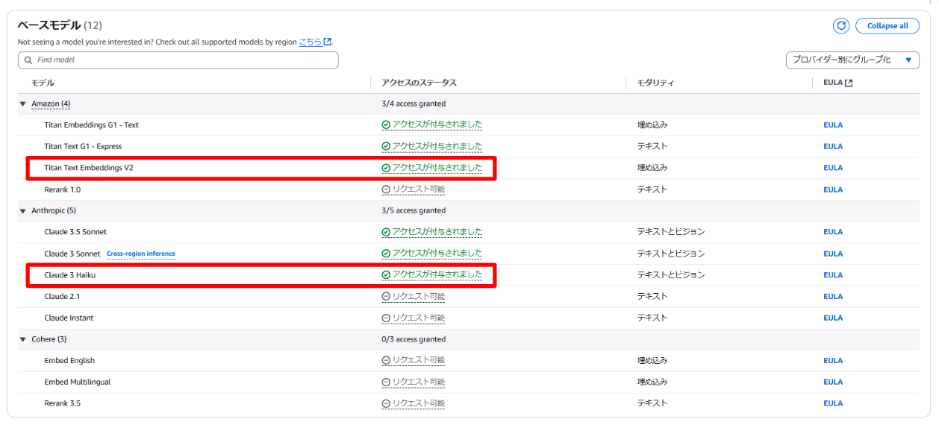Image resolution: width=939 pixels, height=428 pixels.
Task: Click the Cross-region inference badge
Action: coord(141,254)
